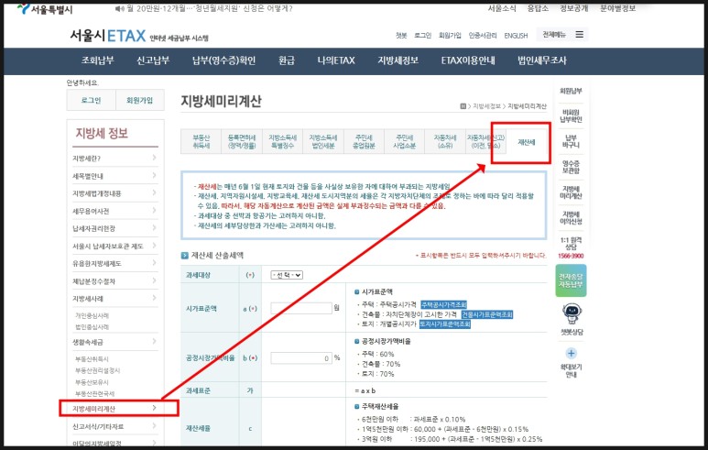Select the 재산세 tab
This screenshot has width=708, height=450.
(526, 142)
